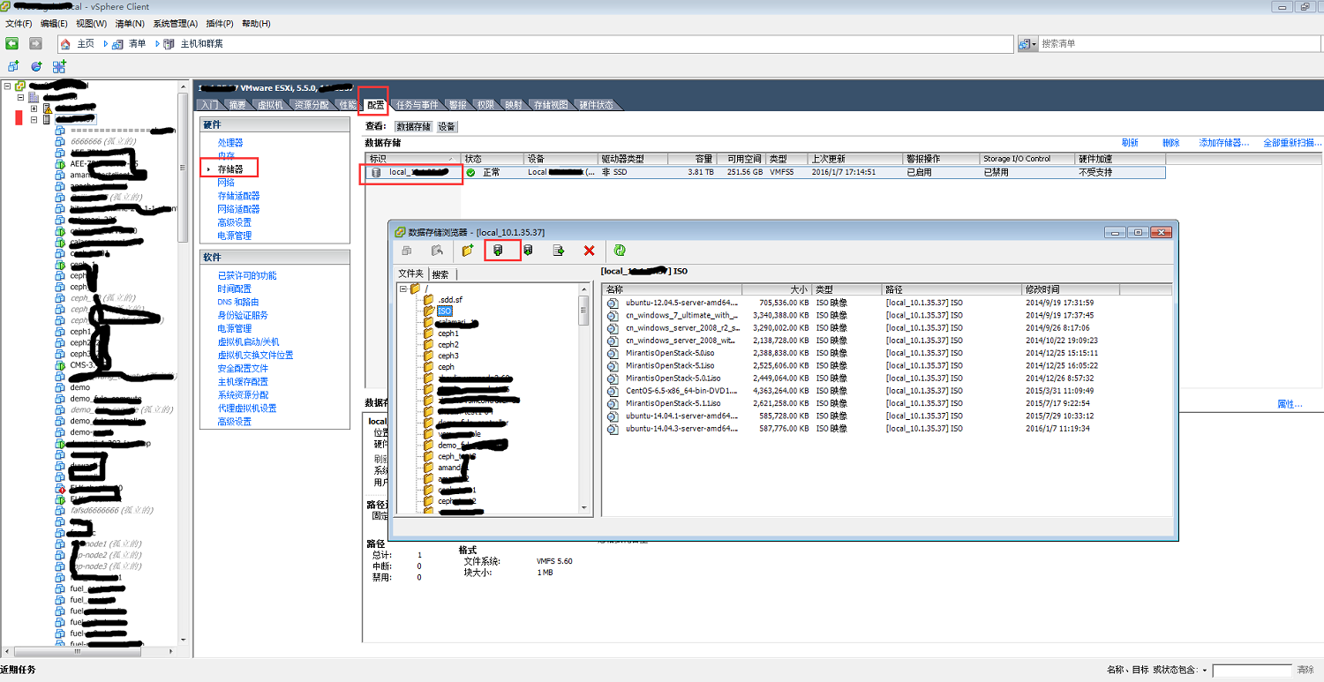Open the breadcrumb arrow before 清单

tap(106, 43)
